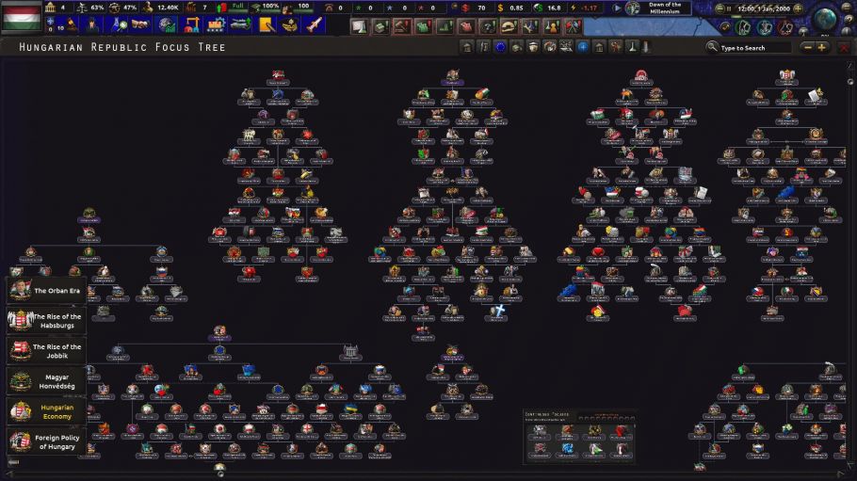Click the stability scales showing 63%
Screen dimensions: 857x481
(x=82, y=8)
